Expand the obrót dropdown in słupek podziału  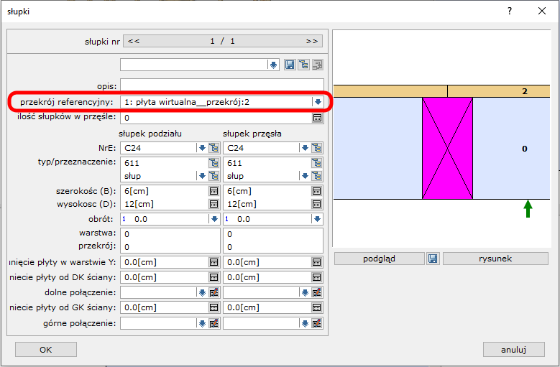(x=214, y=219)
